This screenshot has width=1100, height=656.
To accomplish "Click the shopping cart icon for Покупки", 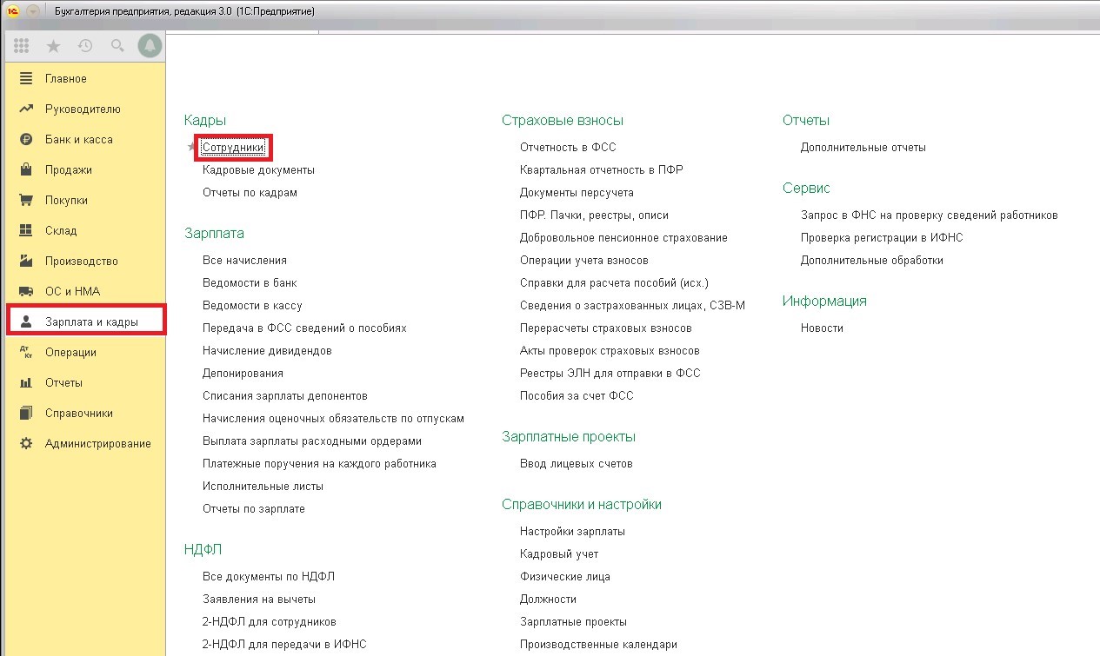I will [x=26, y=201].
